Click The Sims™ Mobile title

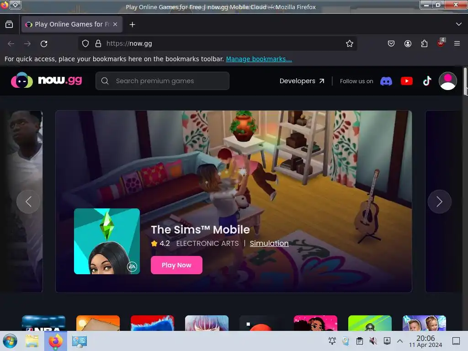pos(200,229)
